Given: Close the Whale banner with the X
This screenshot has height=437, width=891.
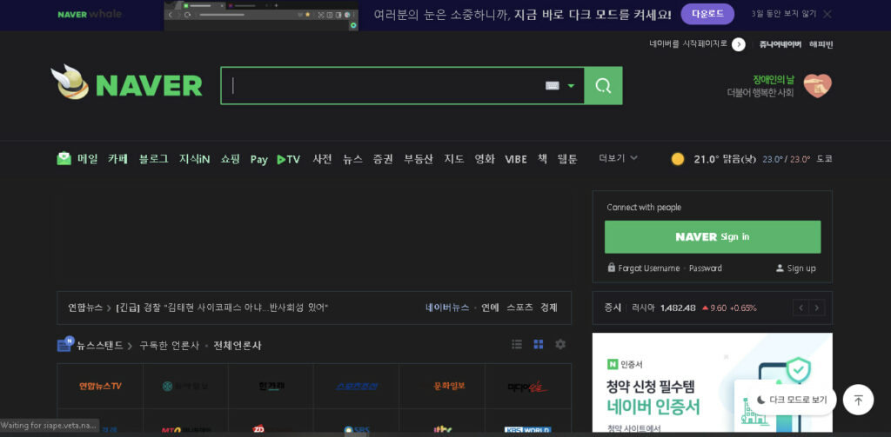Looking at the screenshot, I should pos(827,14).
